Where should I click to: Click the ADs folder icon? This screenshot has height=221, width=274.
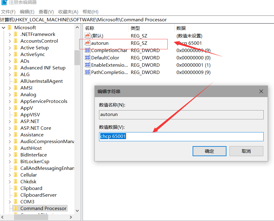[x=16, y=61]
